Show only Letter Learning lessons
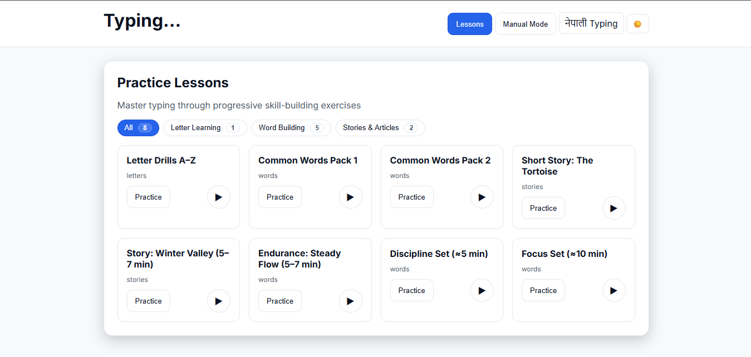The height and width of the screenshot is (357, 751). click(204, 128)
